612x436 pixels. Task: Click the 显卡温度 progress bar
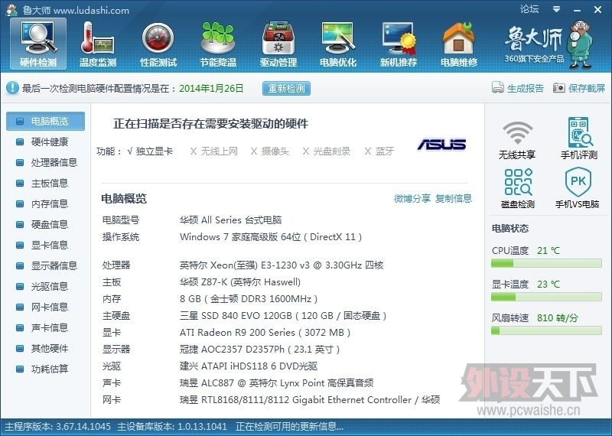[546, 297]
